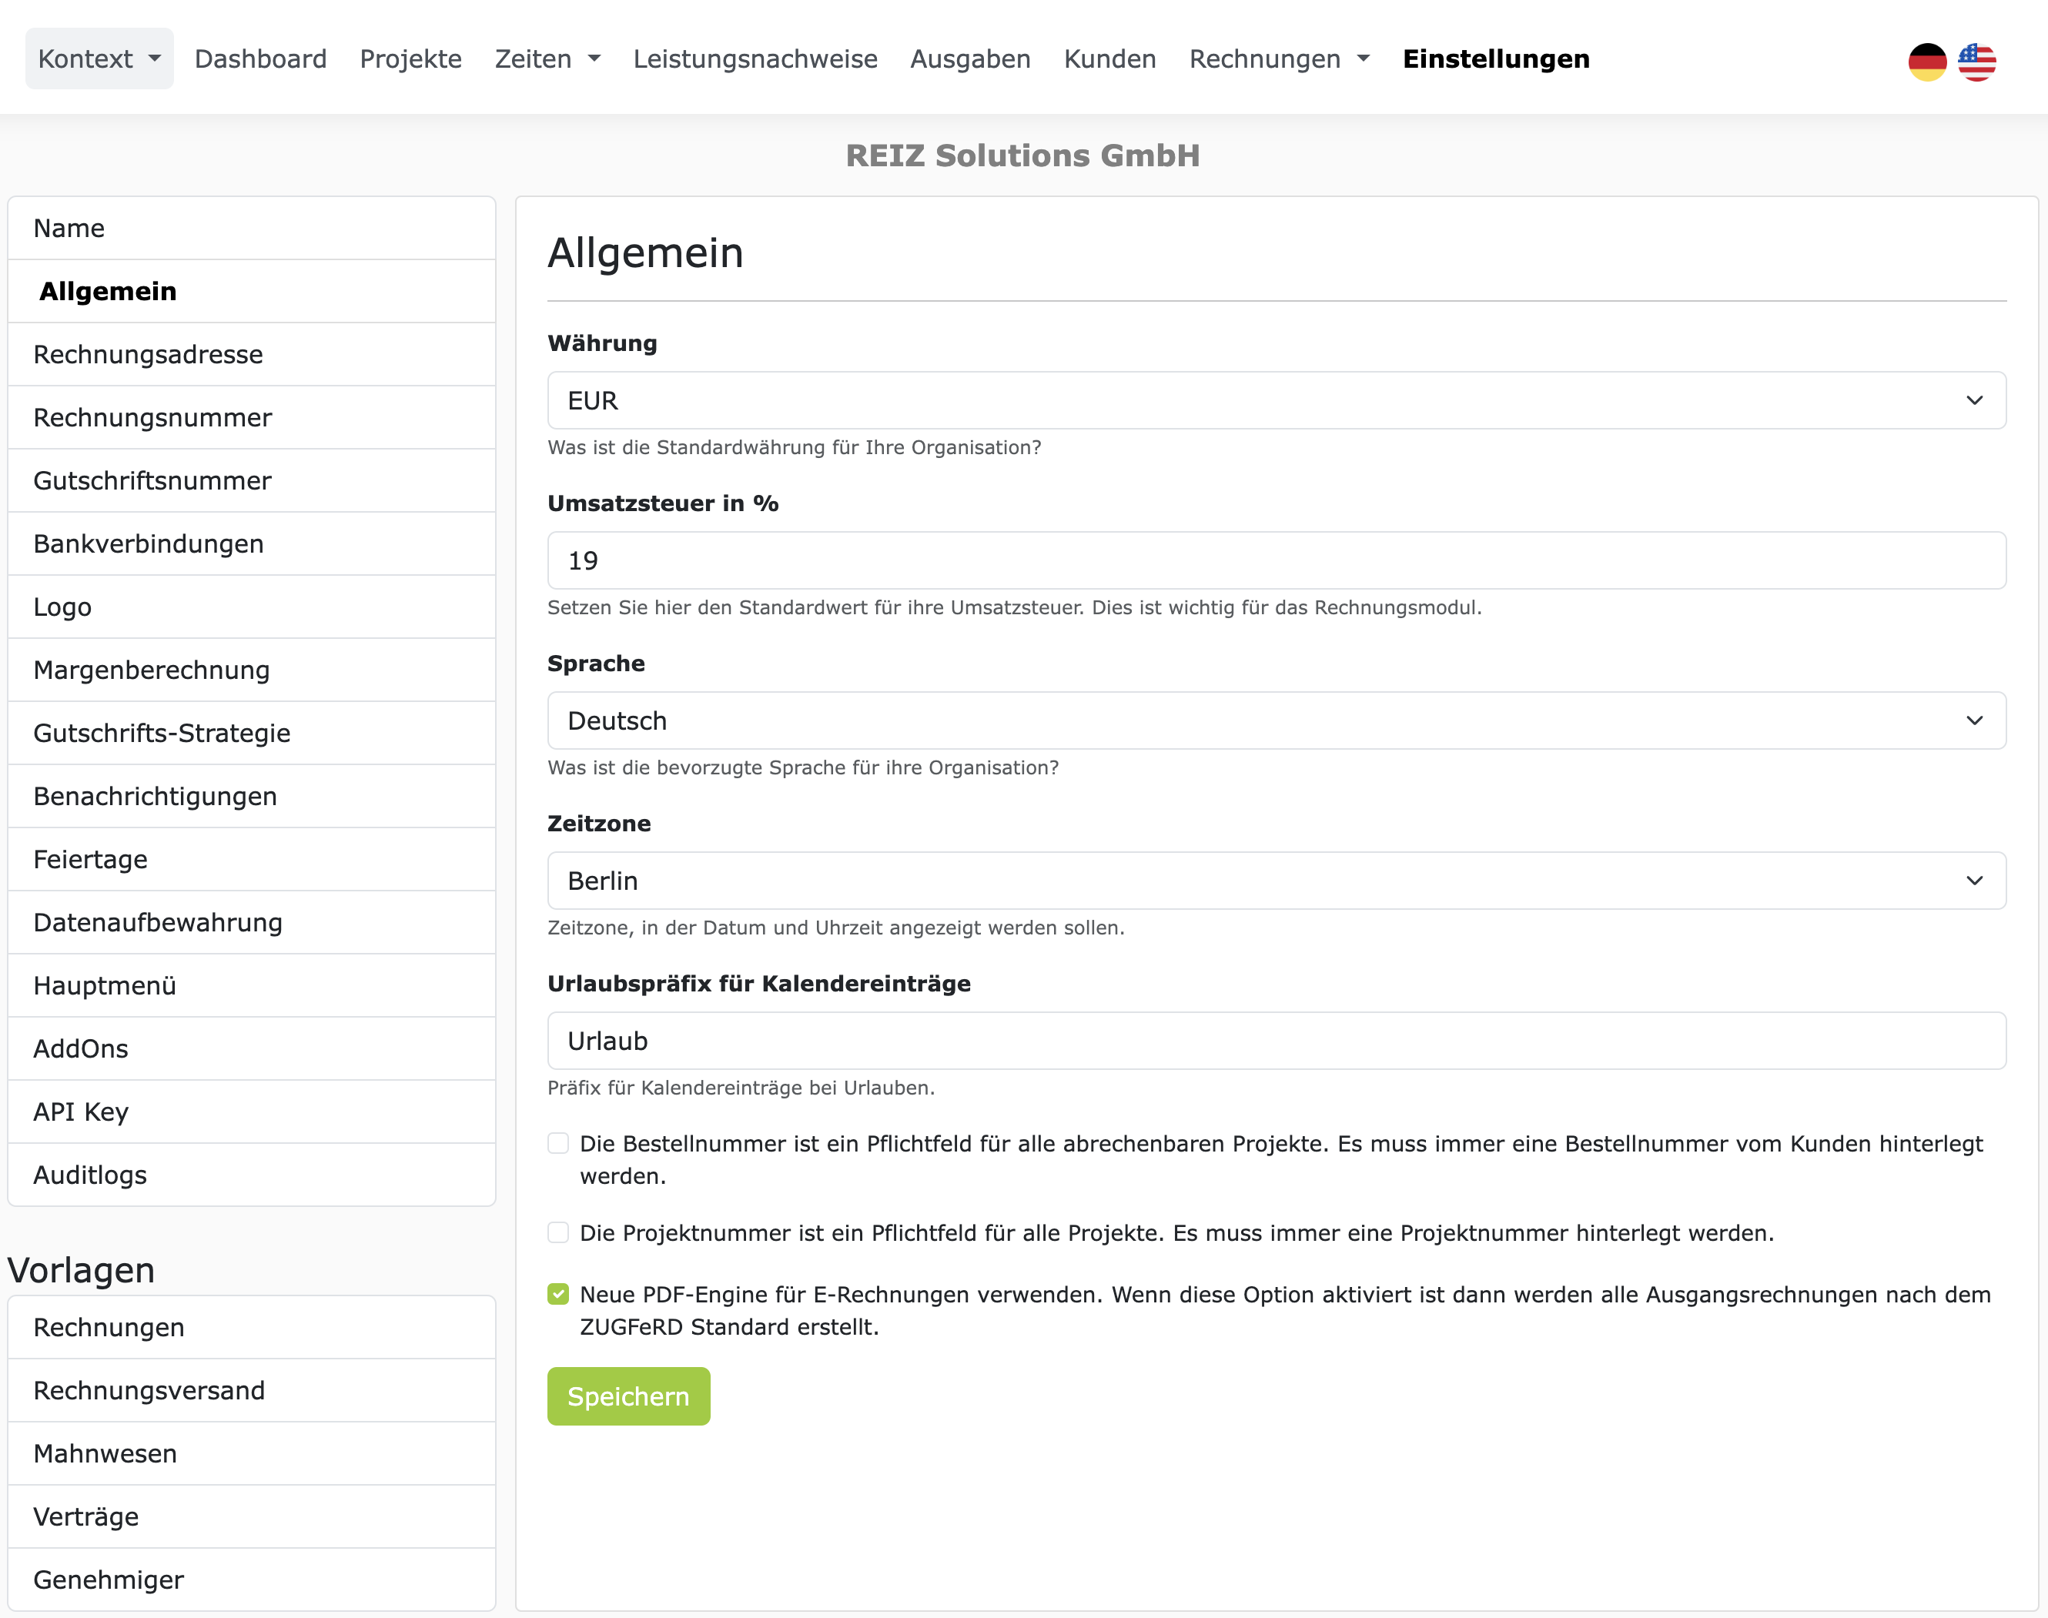This screenshot has height=1618, width=2048.
Task: Open API Key settings section
Action: [x=82, y=1112]
